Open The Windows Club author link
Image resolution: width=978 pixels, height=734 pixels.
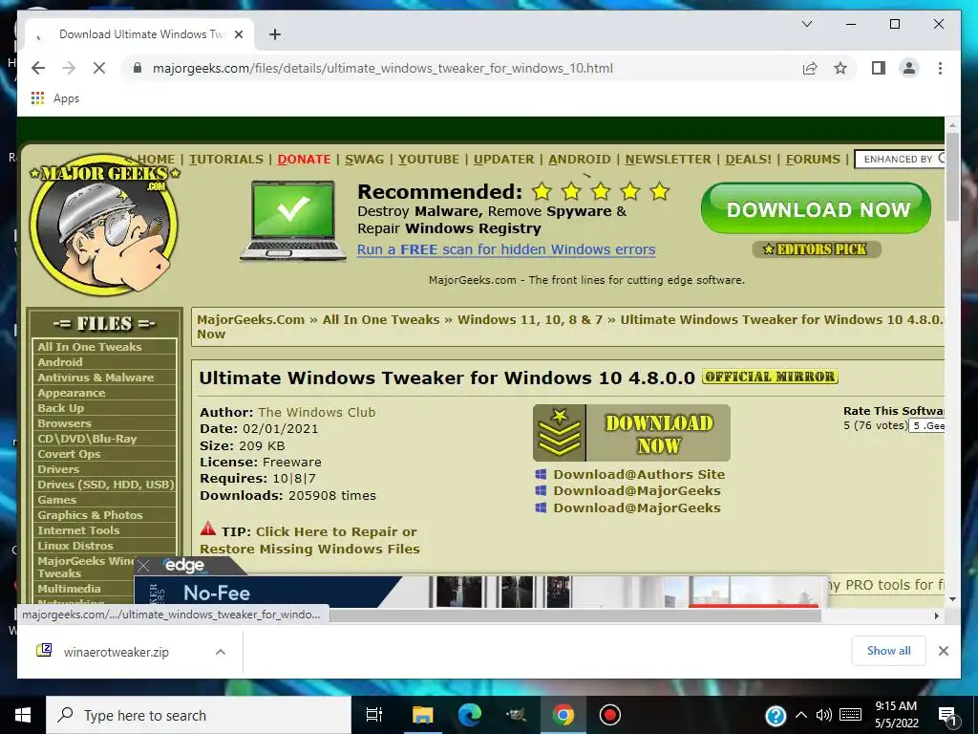317,413
